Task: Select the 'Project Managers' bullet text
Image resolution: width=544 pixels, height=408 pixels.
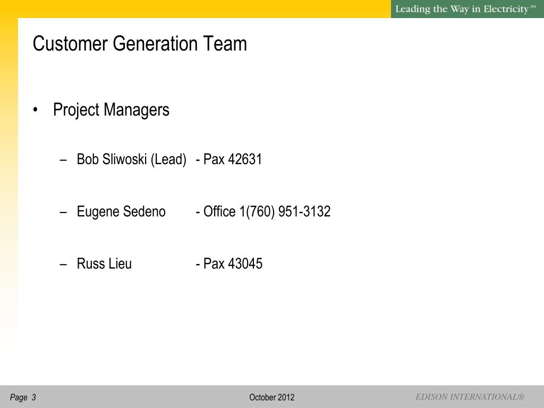Action: [111, 110]
